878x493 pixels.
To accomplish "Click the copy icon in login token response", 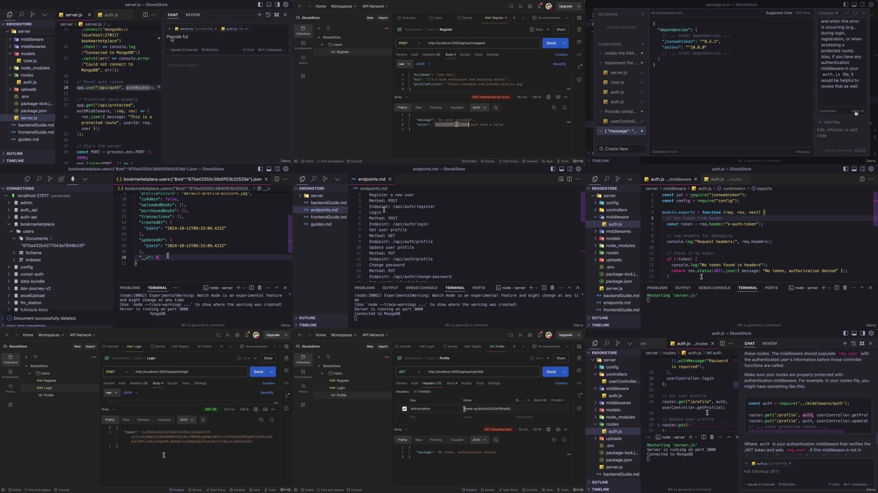I will pyautogui.click(x=261, y=419).
